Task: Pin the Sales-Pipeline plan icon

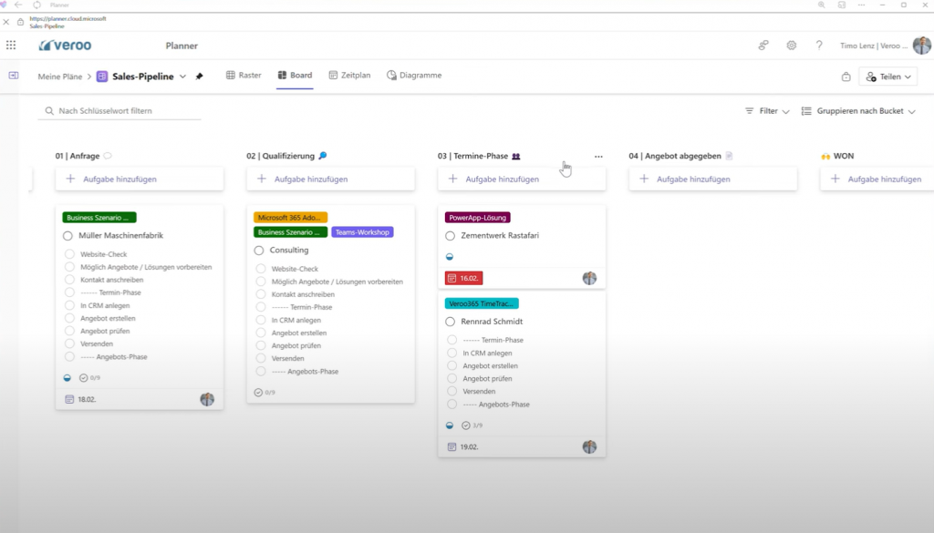Action: (x=197, y=77)
